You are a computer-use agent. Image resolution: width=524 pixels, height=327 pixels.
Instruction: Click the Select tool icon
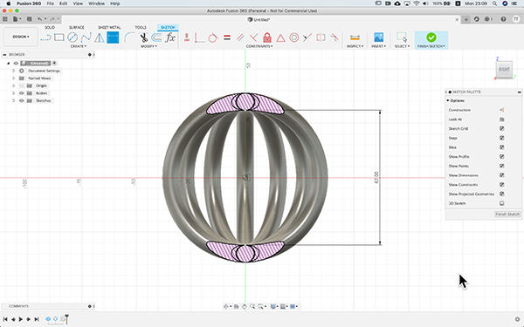coord(402,37)
